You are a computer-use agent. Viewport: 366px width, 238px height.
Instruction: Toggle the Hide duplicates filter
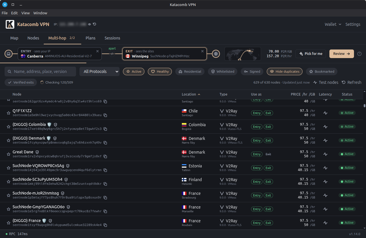coord(285,72)
